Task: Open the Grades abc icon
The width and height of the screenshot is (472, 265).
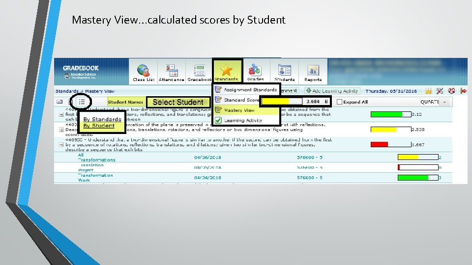Action: [255, 70]
